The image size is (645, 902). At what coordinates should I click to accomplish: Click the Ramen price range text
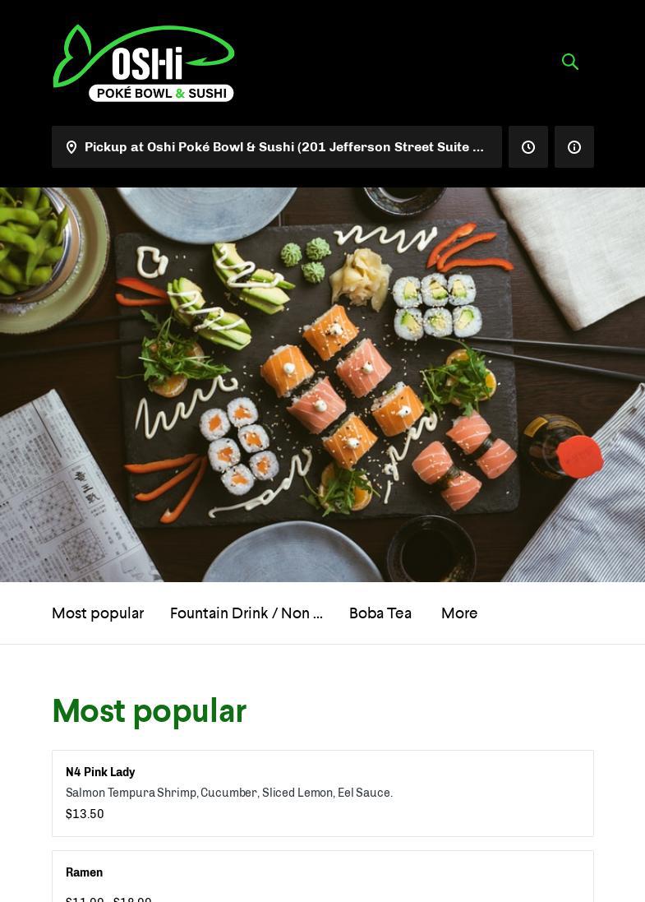point(108,900)
